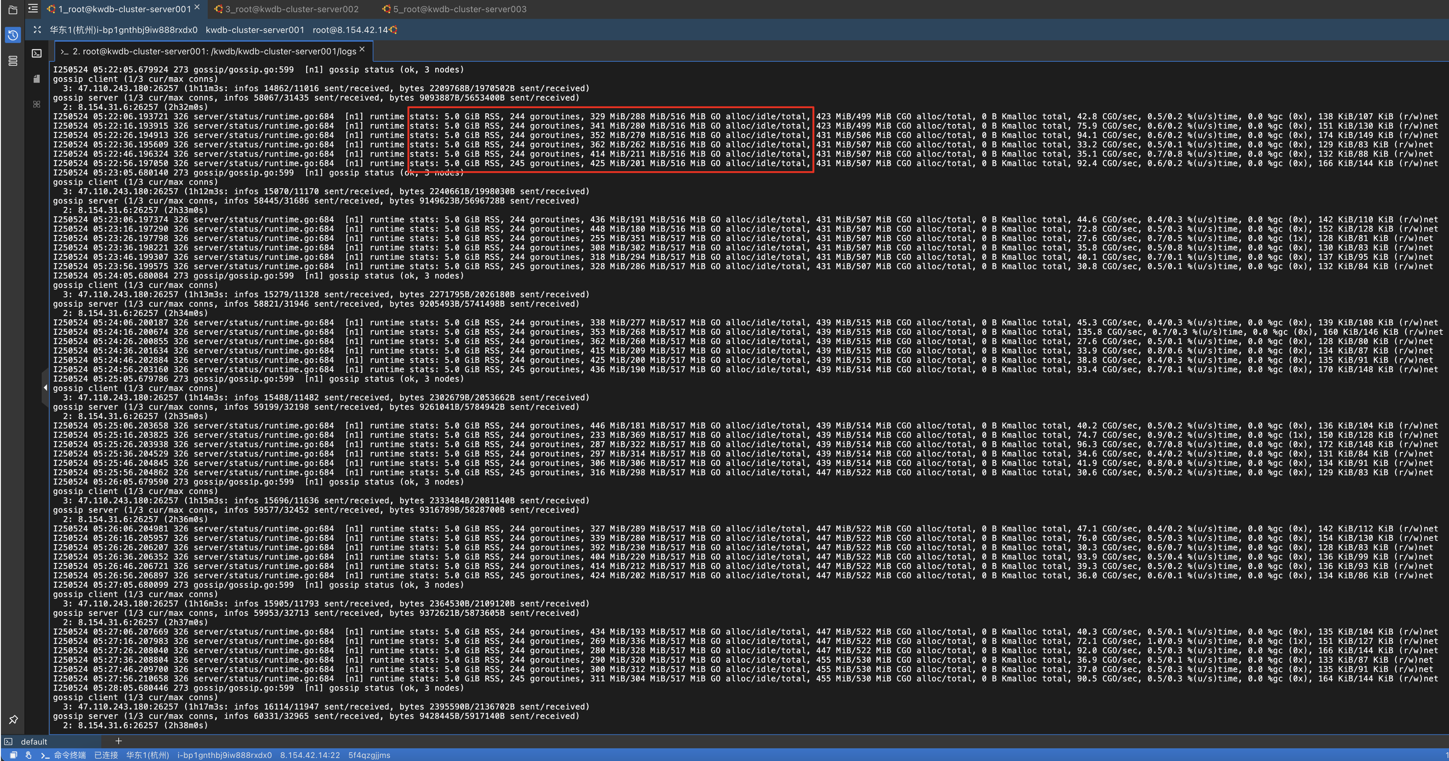Click the terminal icon in the inner sidebar
The width and height of the screenshot is (1449, 761).
coord(37,53)
